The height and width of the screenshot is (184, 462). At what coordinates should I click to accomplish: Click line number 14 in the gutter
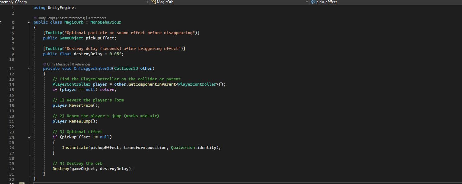pos(12,84)
